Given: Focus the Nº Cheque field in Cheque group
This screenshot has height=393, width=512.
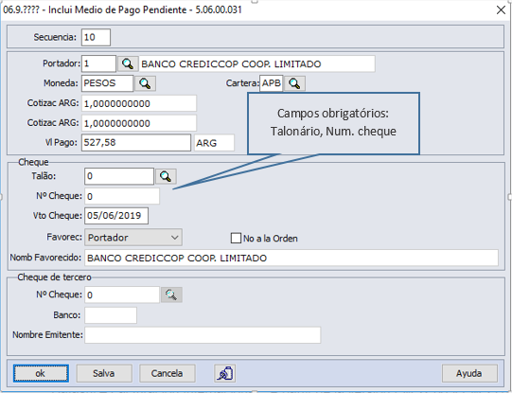Looking at the screenshot, I should [x=122, y=196].
